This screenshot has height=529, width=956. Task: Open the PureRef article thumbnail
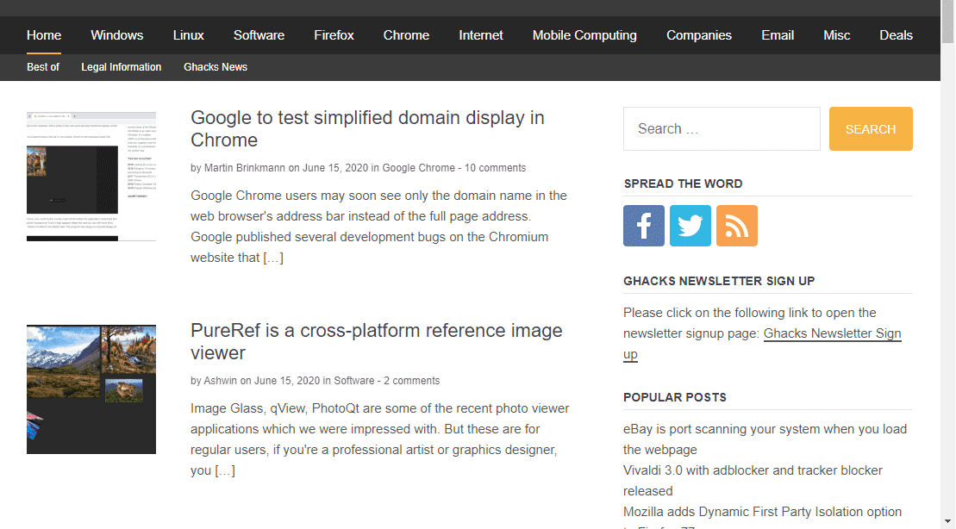91,389
